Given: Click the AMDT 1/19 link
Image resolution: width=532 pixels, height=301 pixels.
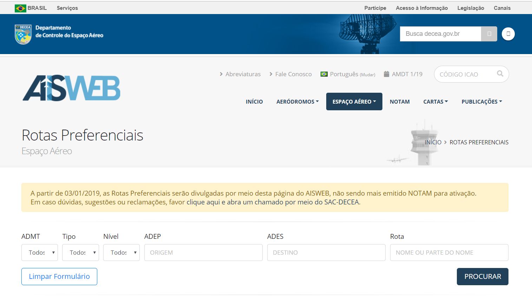Looking at the screenshot, I should [407, 74].
